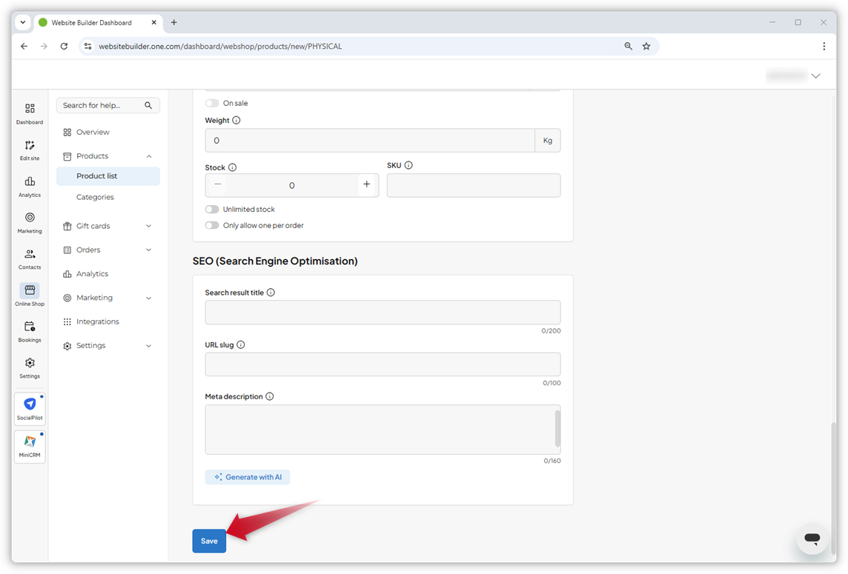Open the MiniCRM integration icon
This screenshot has height=574, width=848.
tap(29, 446)
